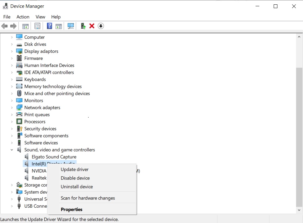
Task: Open Properties from the context menu
Action: [x=71, y=210]
